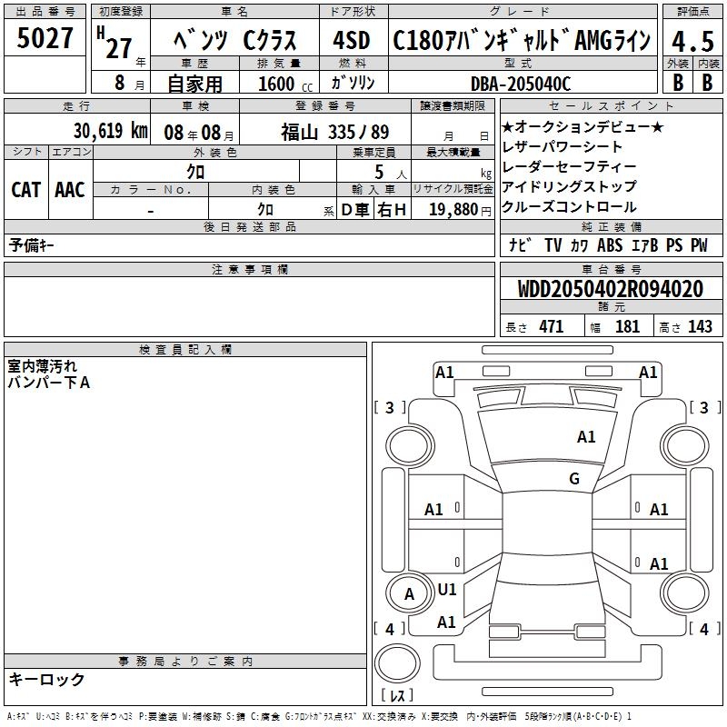This screenshot has width=727, height=727.
Task: Click the circled A wheel marker
Action: (409, 594)
